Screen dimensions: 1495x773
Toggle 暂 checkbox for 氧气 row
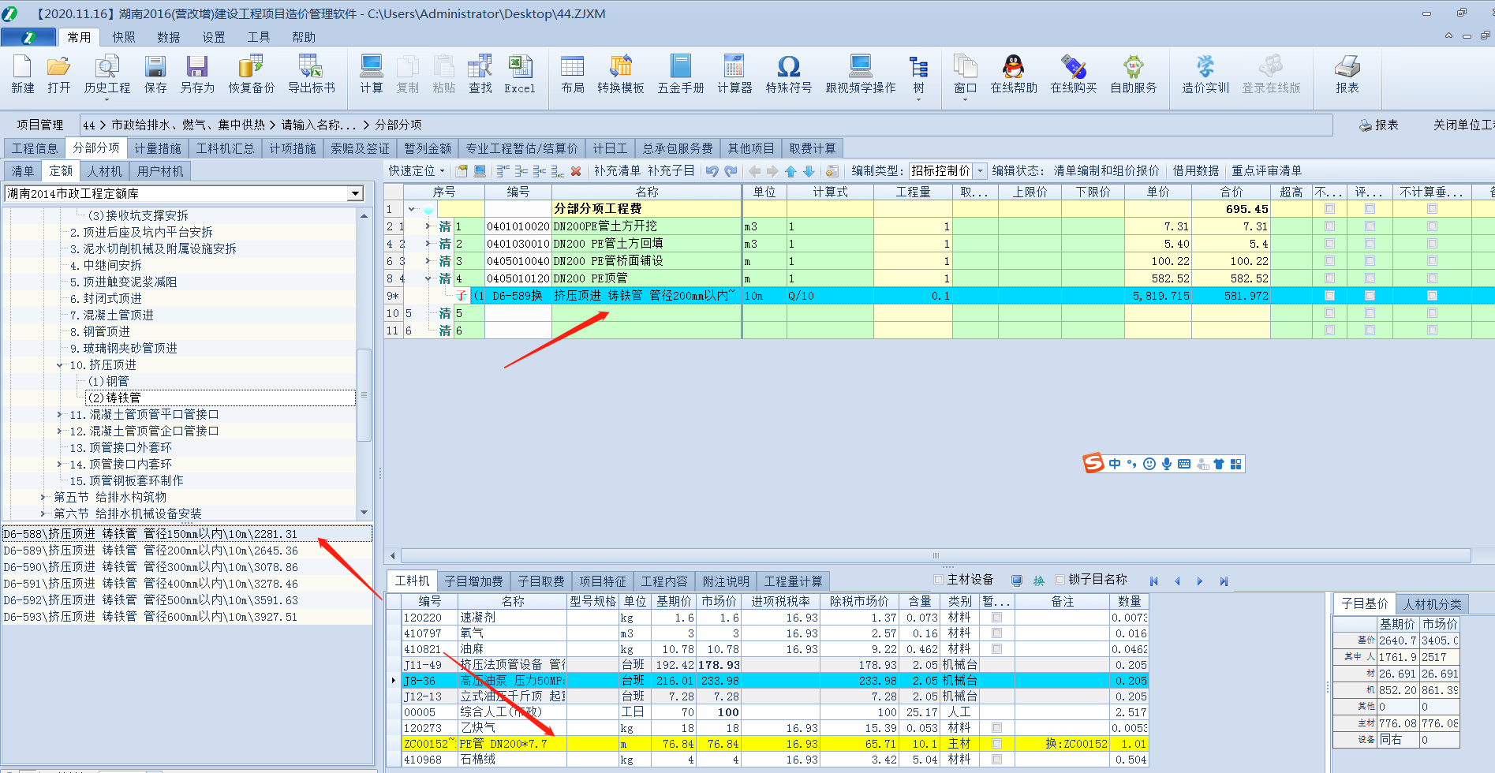[x=996, y=633]
